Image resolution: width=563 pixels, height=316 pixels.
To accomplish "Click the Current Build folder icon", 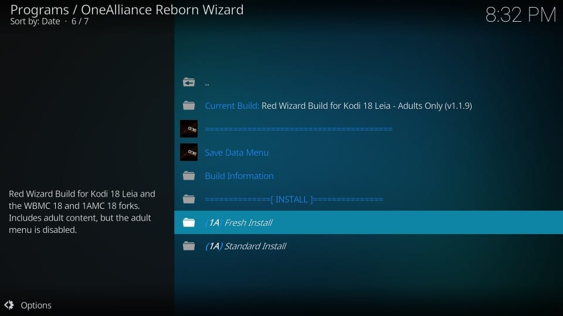I will 189,106.
